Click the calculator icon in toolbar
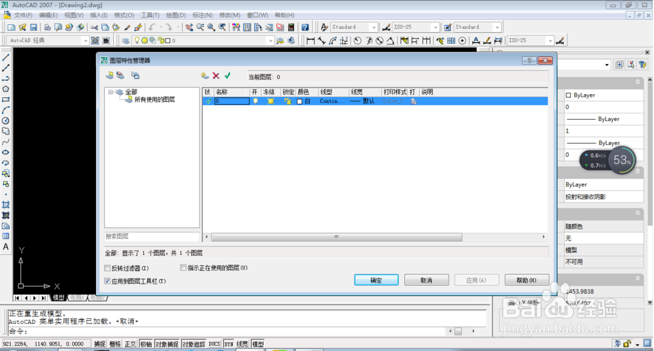Image resolution: width=654 pixels, height=351 pixels. click(x=291, y=27)
